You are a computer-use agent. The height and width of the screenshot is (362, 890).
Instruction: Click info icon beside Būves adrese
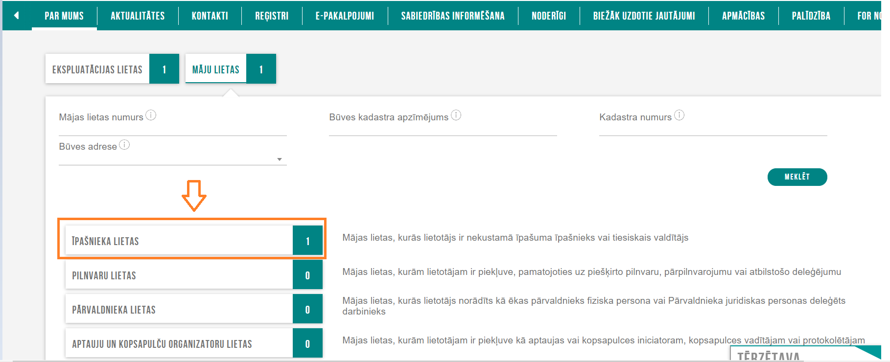click(x=124, y=145)
